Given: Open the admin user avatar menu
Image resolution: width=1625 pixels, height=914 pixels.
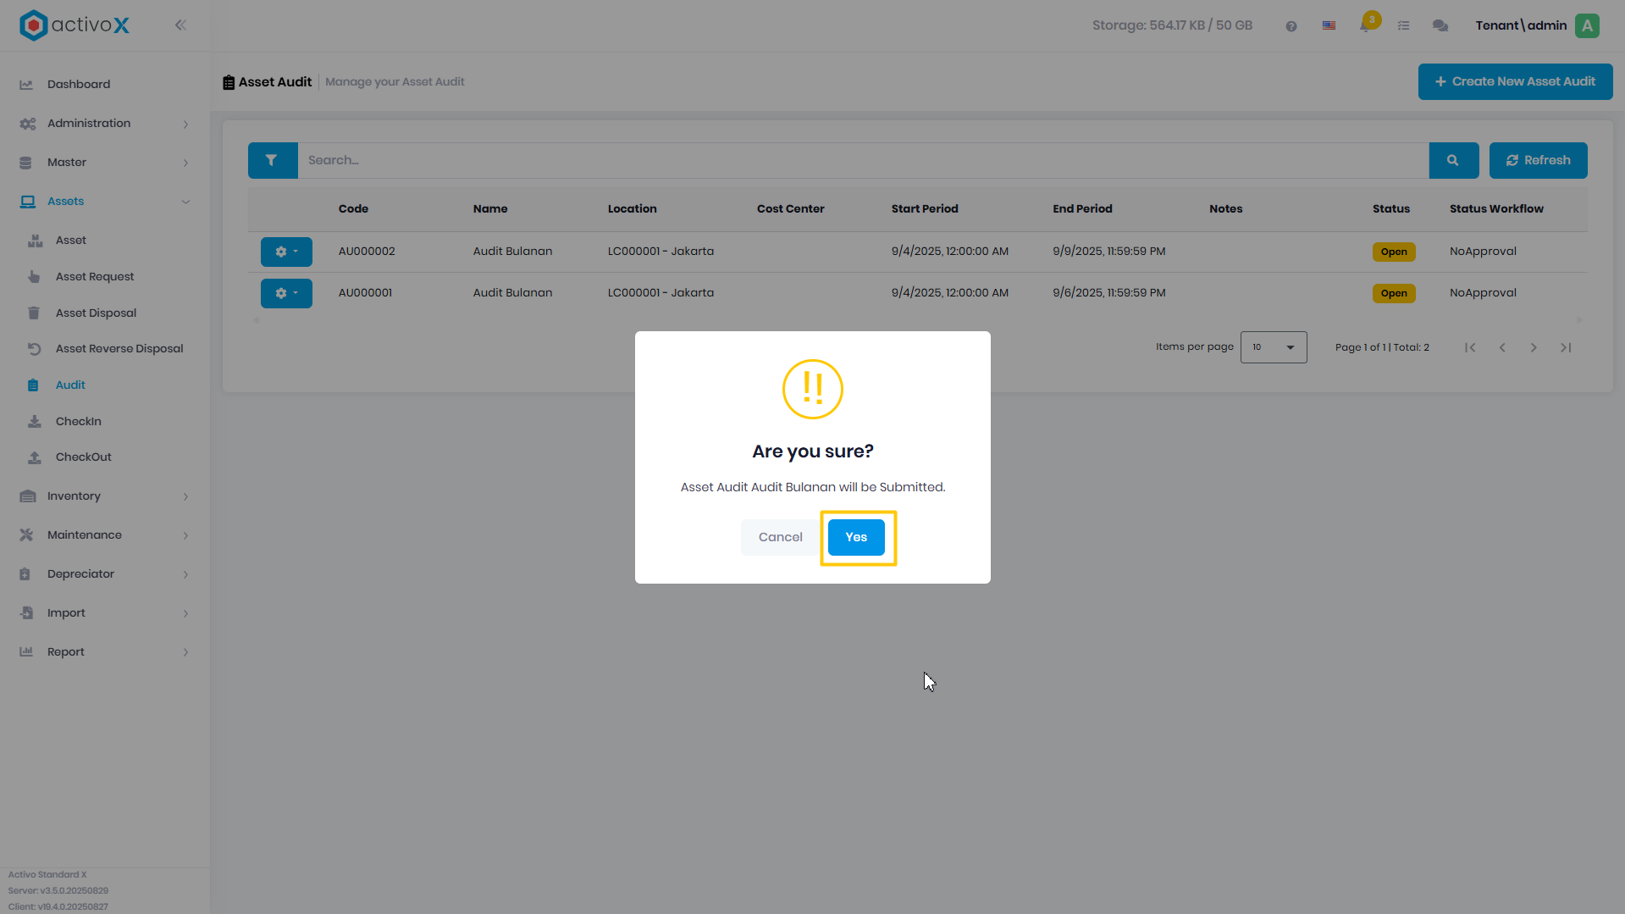Looking at the screenshot, I should coord(1588,25).
